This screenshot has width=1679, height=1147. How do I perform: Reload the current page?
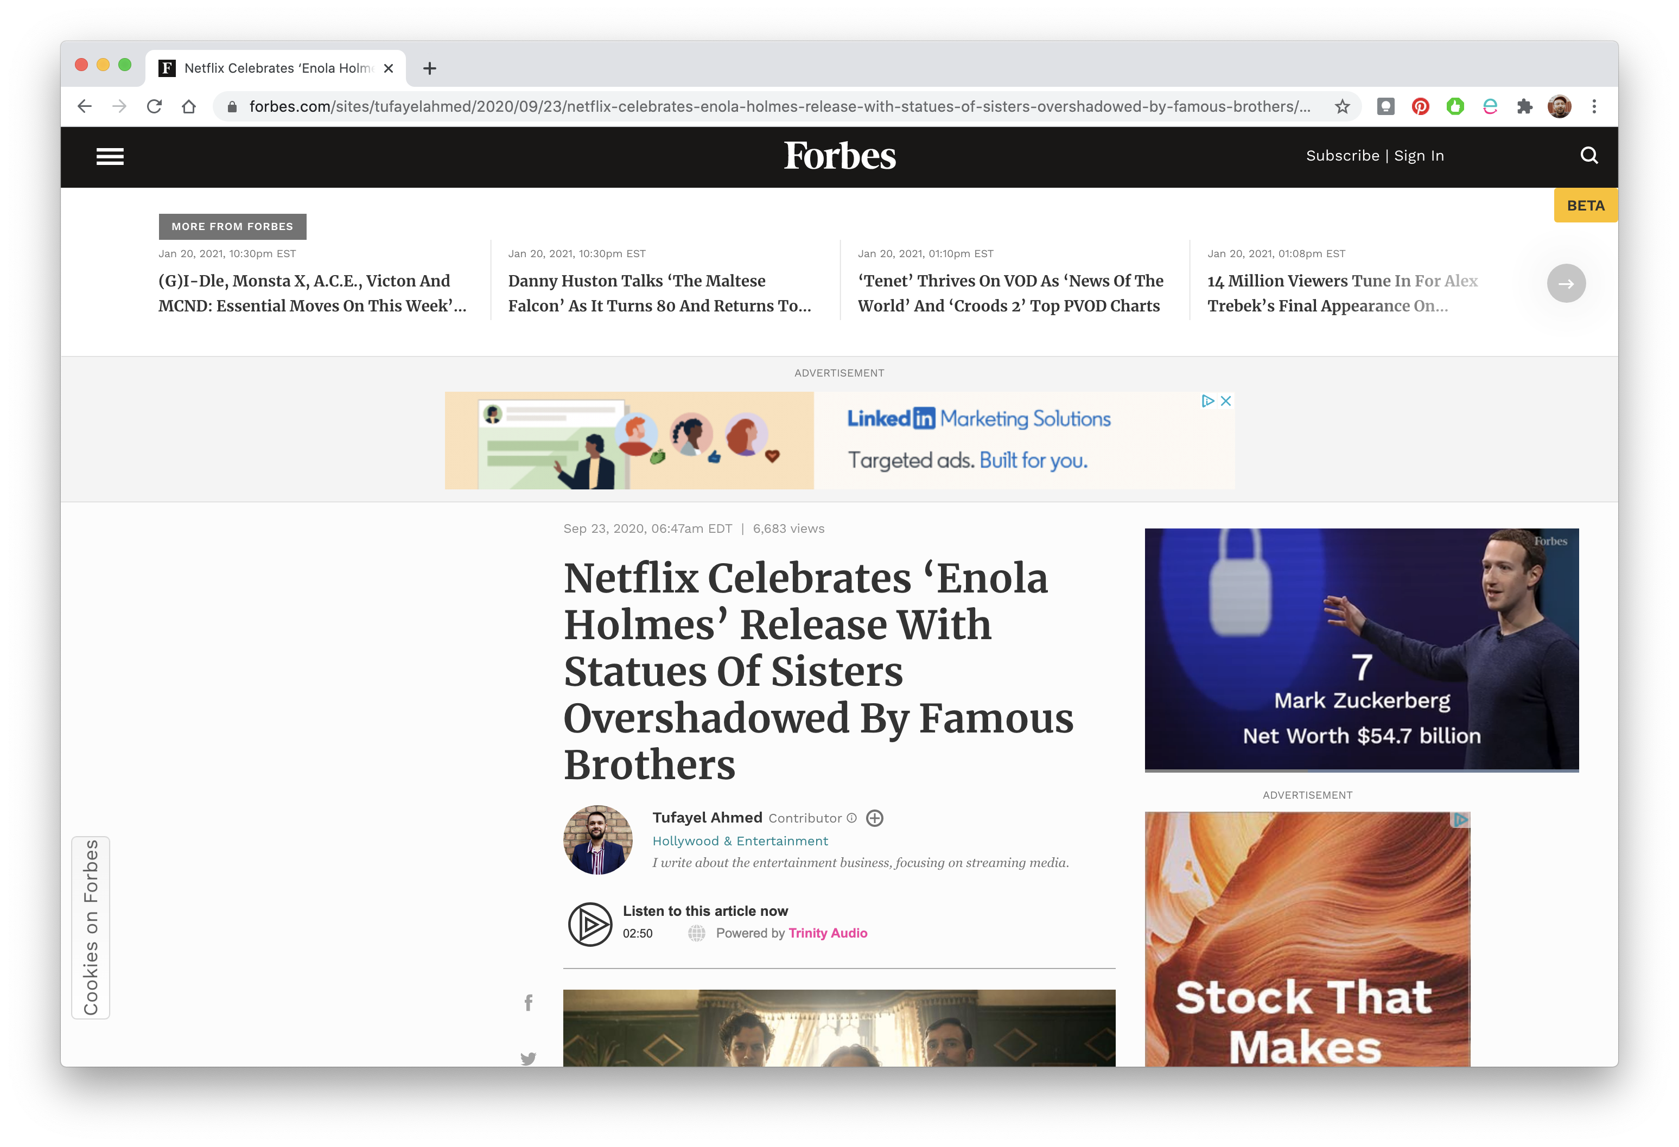tap(154, 107)
